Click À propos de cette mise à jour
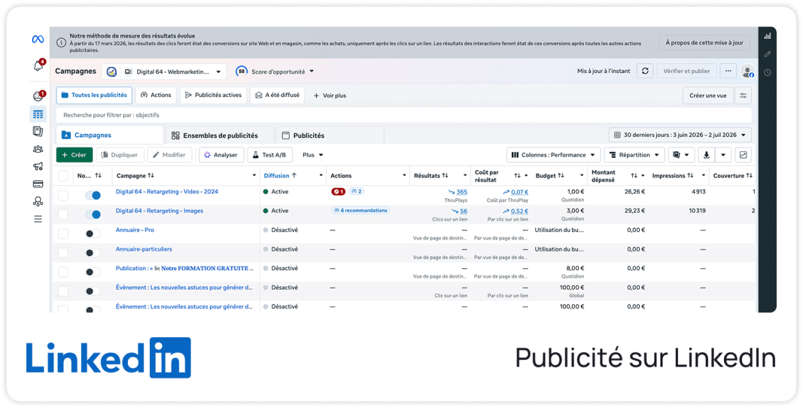The width and height of the screenshot is (803, 408). (704, 42)
